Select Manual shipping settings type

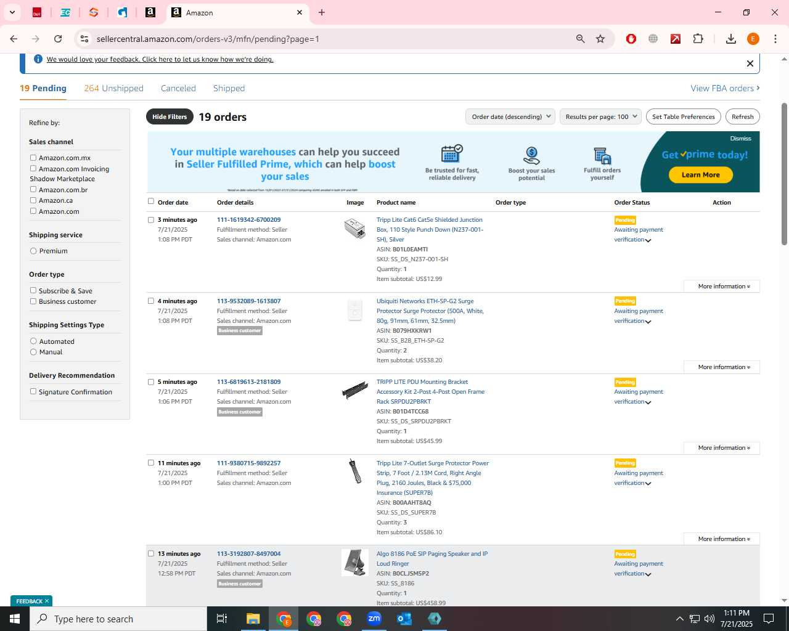coord(33,352)
